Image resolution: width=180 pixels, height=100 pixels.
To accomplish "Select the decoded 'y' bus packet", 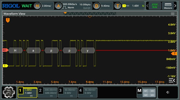I will (88, 50).
